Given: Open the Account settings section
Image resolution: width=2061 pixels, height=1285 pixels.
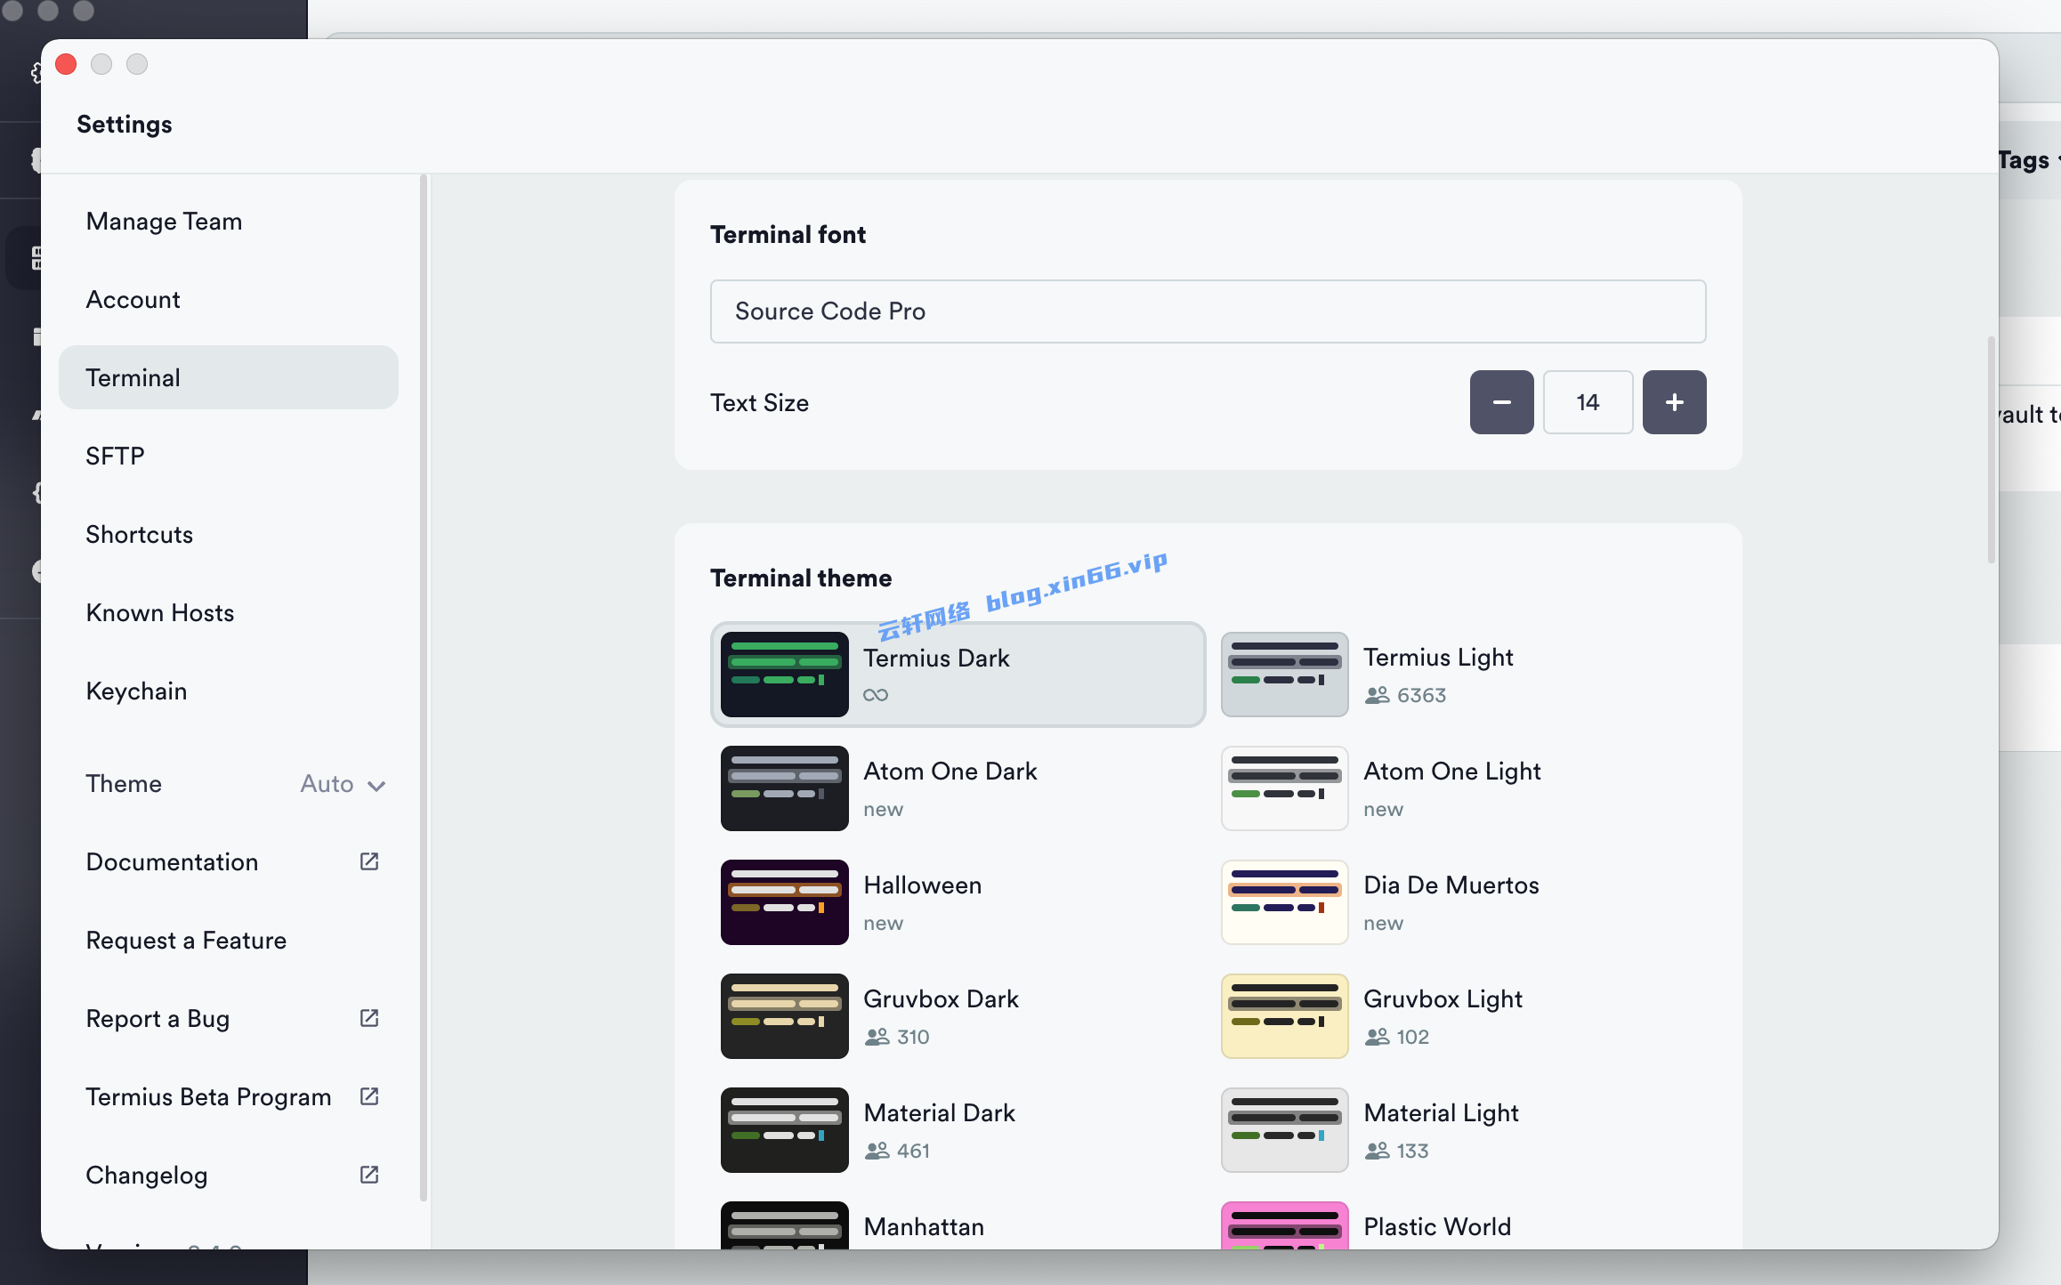Looking at the screenshot, I should point(228,299).
